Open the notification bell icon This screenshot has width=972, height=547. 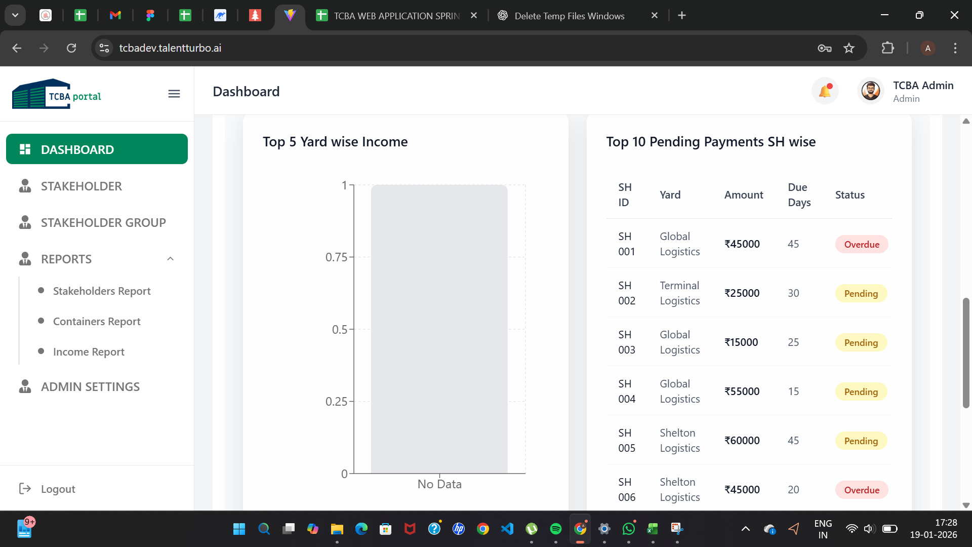[825, 91]
